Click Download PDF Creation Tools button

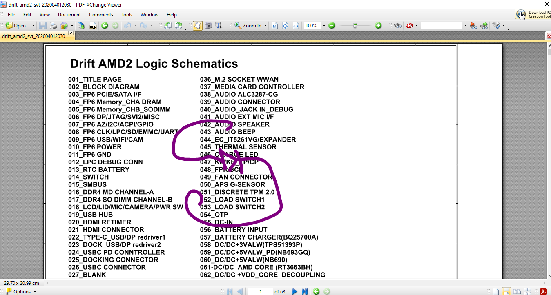pyautogui.click(x=533, y=14)
